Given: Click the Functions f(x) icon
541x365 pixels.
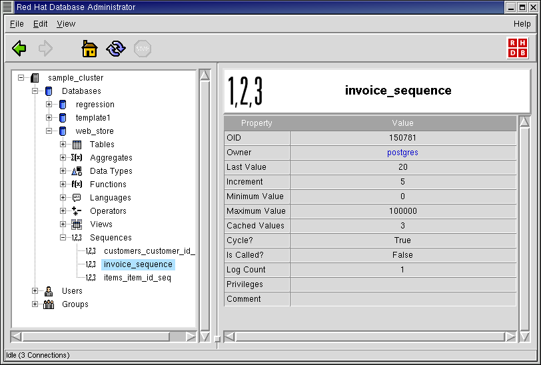Looking at the screenshot, I should click(77, 184).
